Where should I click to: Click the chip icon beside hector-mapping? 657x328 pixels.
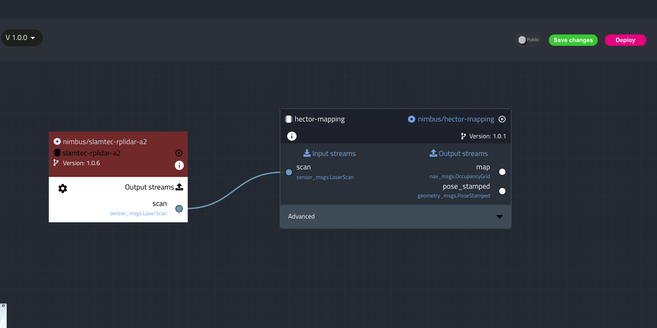coord(289,119)
